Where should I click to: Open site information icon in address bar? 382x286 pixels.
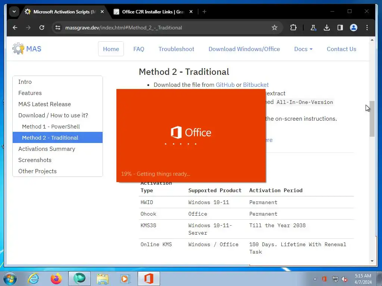(x=58, y=28)
